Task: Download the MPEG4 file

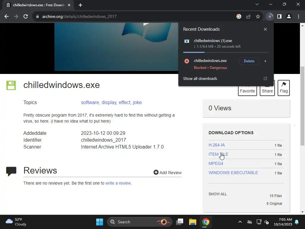Action: (216, 164)
